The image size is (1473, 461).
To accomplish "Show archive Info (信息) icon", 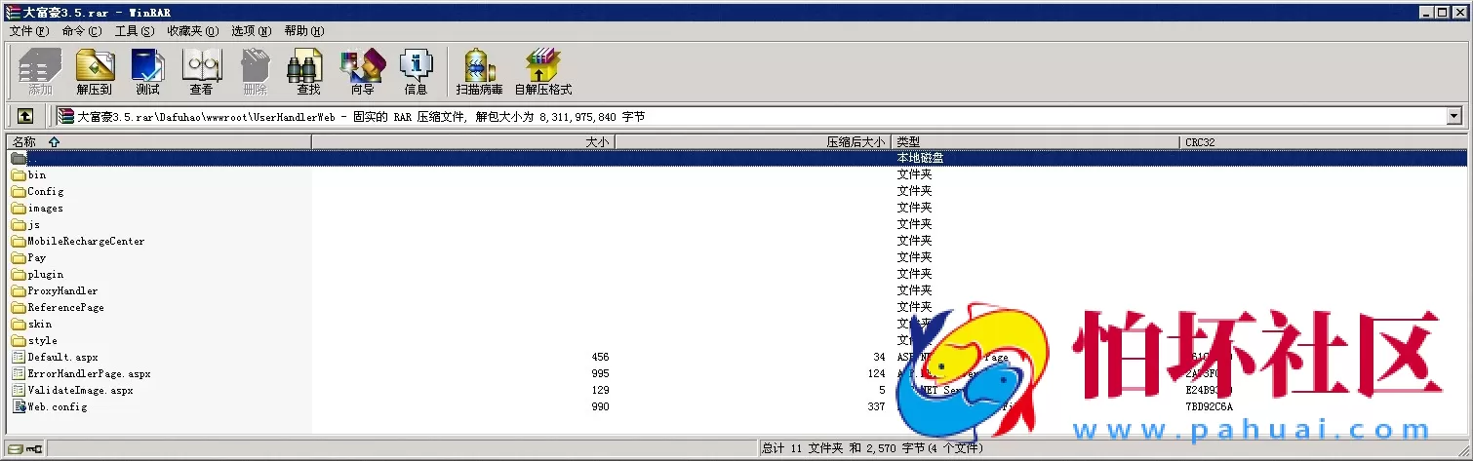I will 416,71.
